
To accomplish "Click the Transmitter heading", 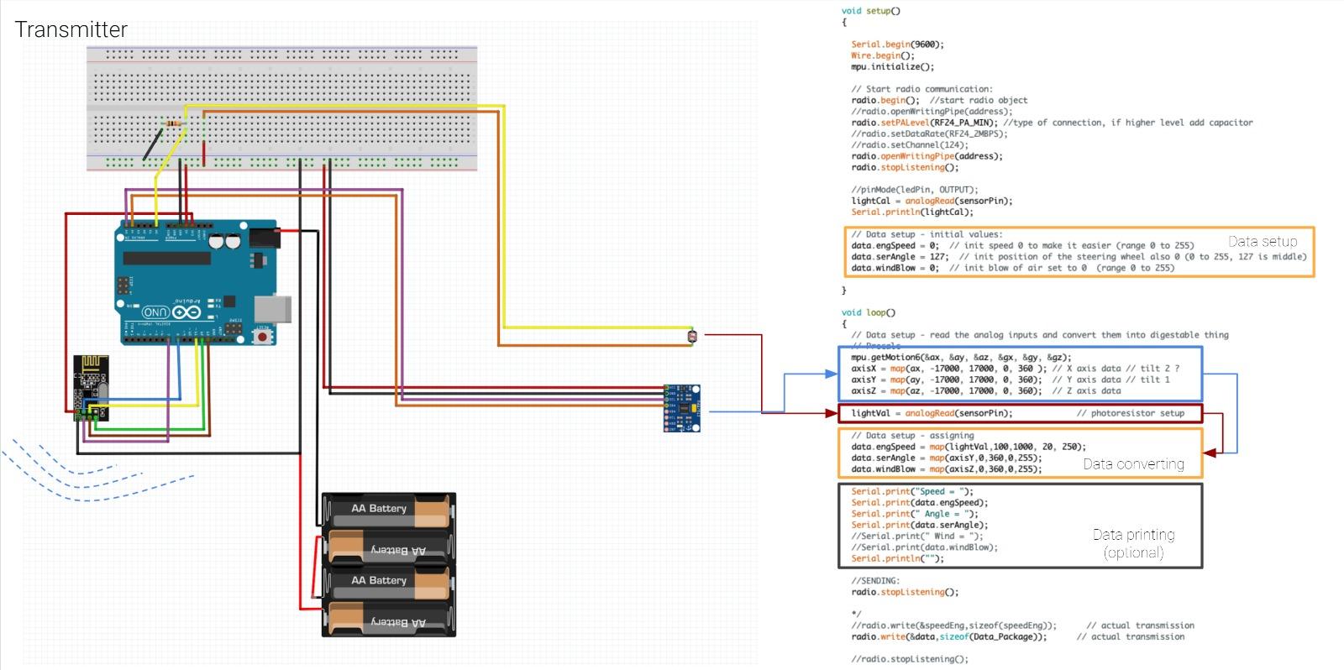I will pyautogui.click(x=71, y=29).
